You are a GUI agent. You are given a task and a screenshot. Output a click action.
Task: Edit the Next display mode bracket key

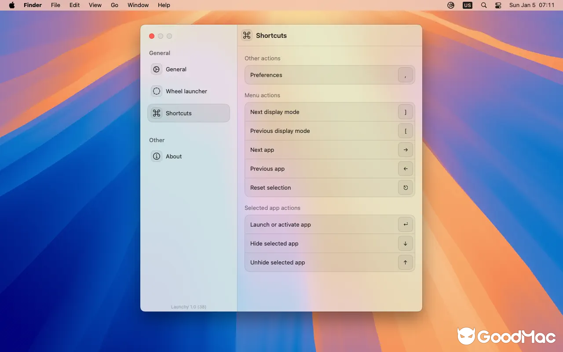[x=406, y=112]
